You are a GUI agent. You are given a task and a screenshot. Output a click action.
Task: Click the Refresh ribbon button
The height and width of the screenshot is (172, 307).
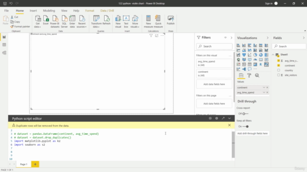106,20
